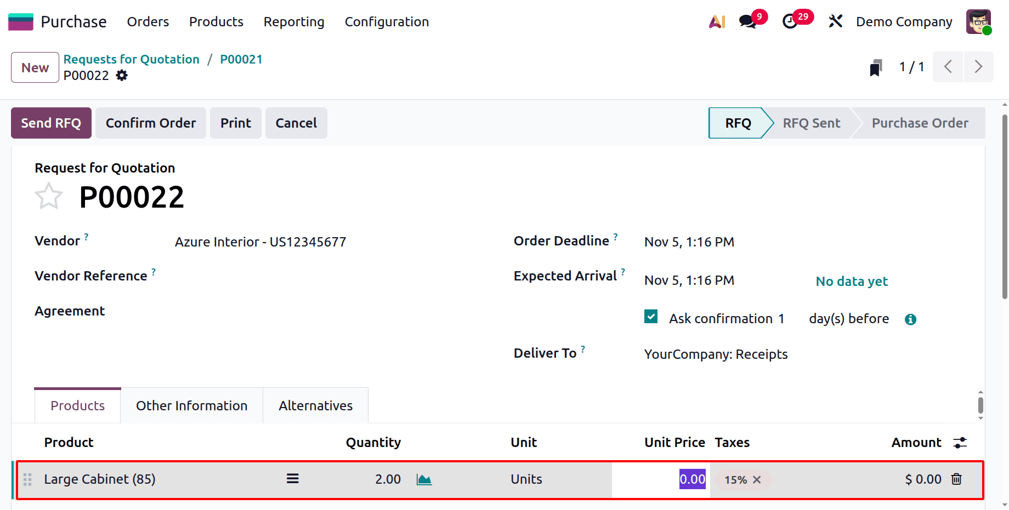Open the developer tools wrench icon

(x=835, y=21)
